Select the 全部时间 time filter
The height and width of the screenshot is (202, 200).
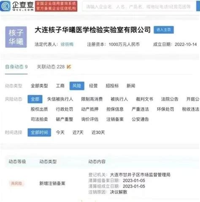[39, 132]
